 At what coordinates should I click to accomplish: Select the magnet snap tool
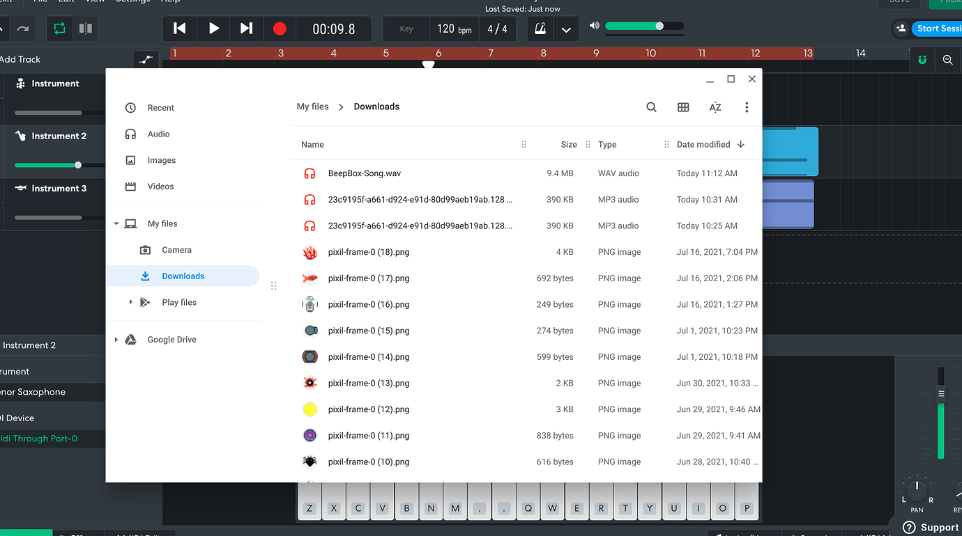click(922, 60)
